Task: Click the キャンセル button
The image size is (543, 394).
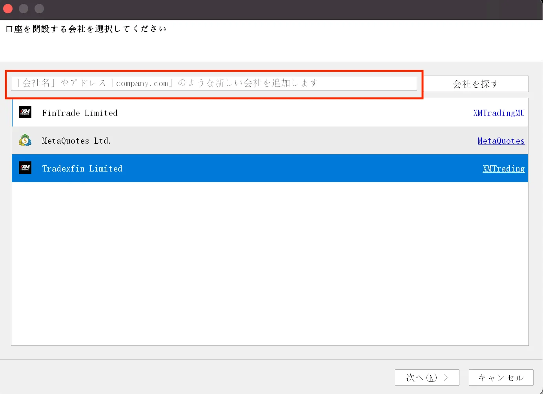Action: click(x=501, y=378)
